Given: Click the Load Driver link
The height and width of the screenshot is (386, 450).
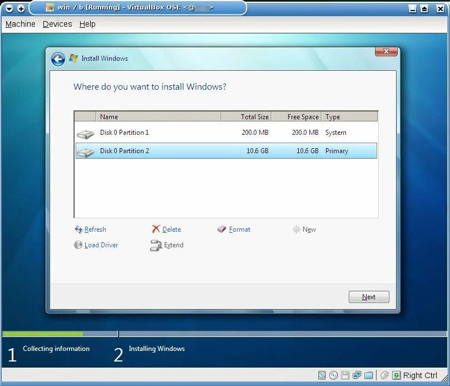Looking at the screenshot, I should [x=101, y=245].
